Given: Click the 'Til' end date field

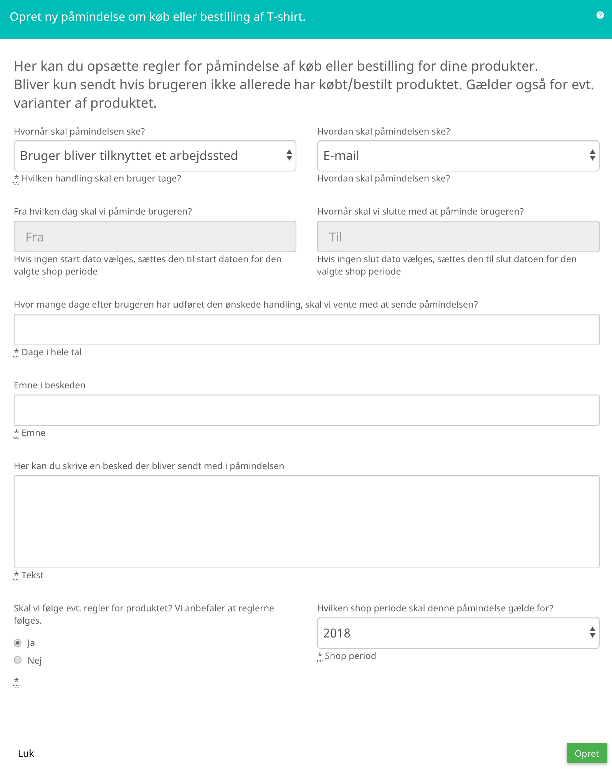Looking at the screenshot, I should pyautogui.click(x=458, y=236).
